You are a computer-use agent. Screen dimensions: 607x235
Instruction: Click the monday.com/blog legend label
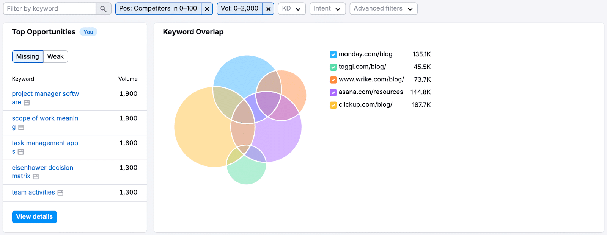[366, 54]
